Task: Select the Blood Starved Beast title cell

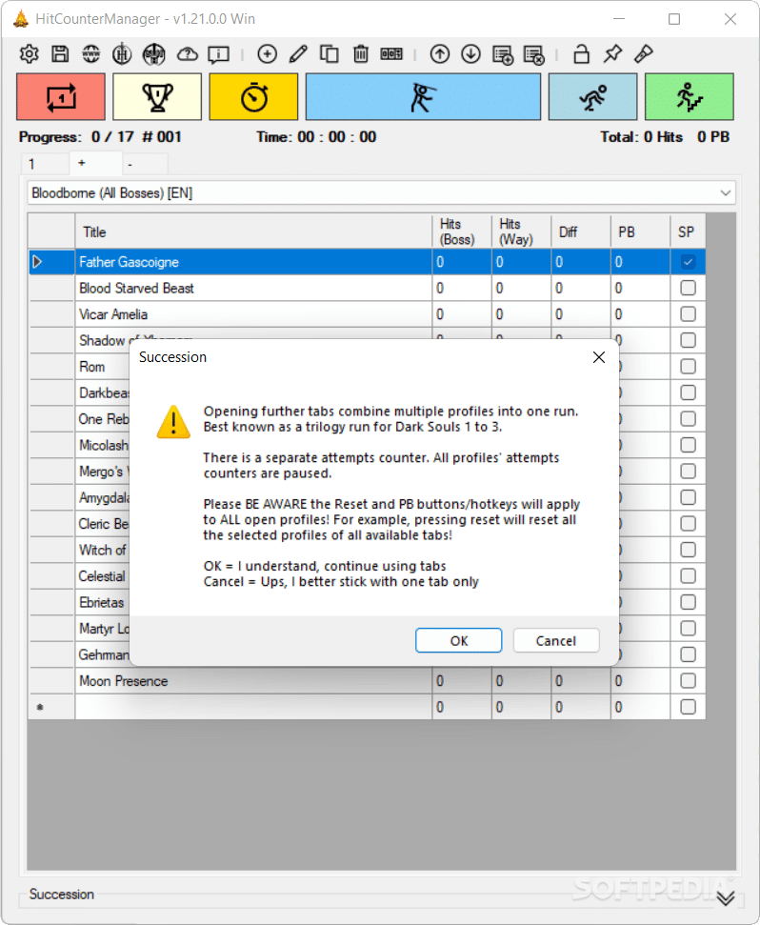Action: 253,288
